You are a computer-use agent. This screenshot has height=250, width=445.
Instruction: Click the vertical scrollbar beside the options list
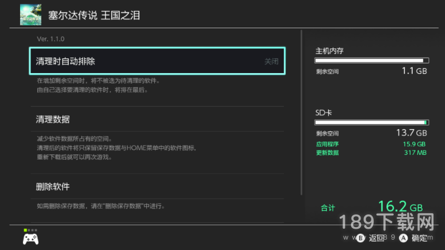302,112
